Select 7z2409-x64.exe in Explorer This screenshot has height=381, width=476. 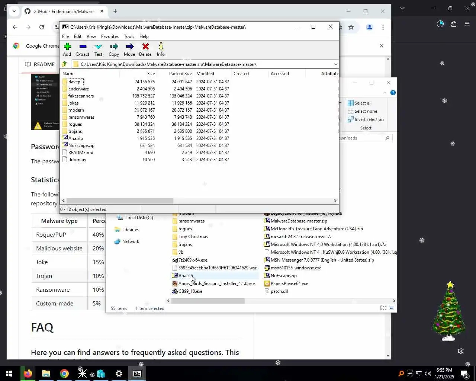190,260
